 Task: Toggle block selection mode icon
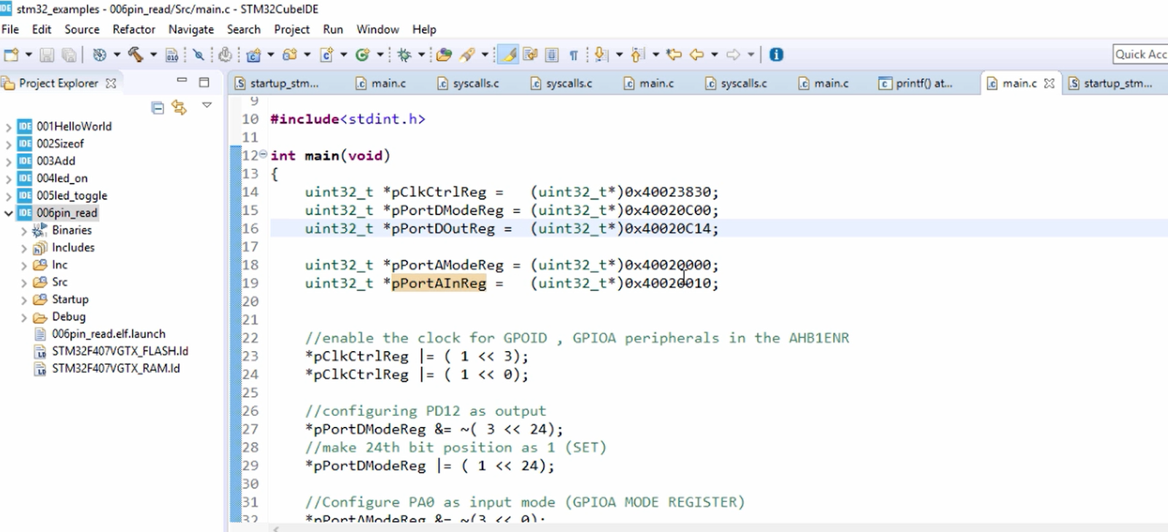click(x=553, y=55)
